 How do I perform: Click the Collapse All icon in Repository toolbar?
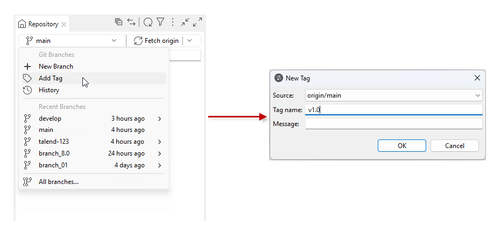[118, 22]
